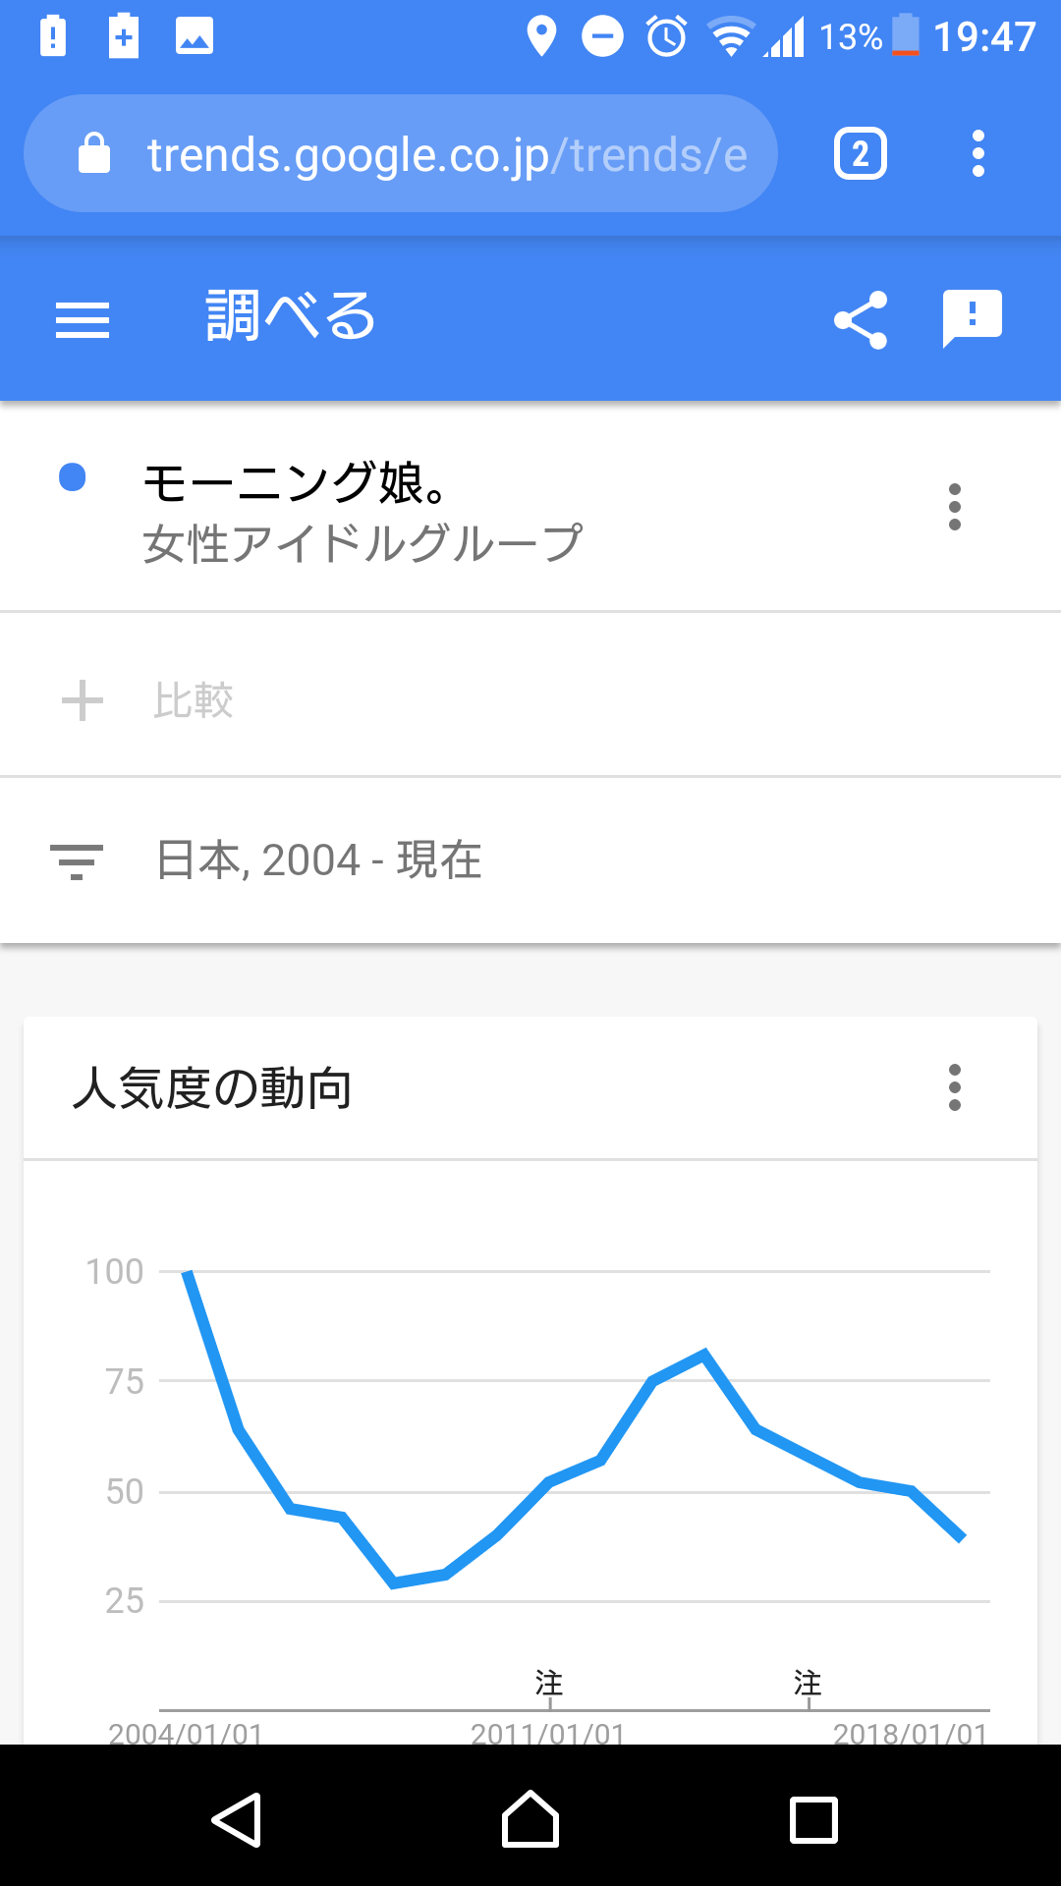This screenshot has height=1886, width=1061.
Task: Open Chrome's tab switcher showing 2 tabs
Action: click(861, 154)
